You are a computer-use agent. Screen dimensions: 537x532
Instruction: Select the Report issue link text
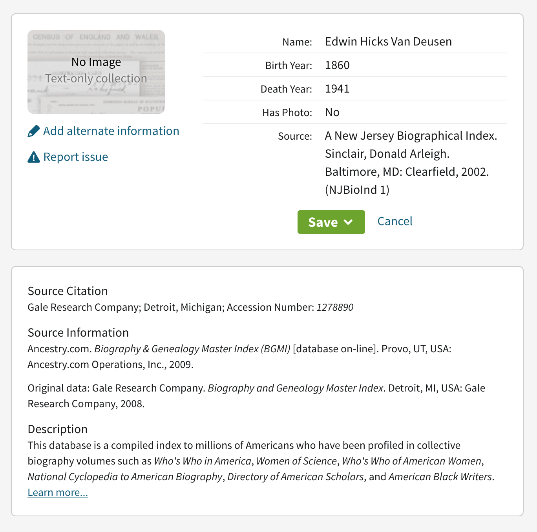tap(76, 157)
